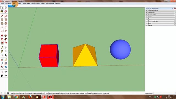Activate the Pan hand tool
176x99 pixels.
pyautogui.click(x=6, y=60)
